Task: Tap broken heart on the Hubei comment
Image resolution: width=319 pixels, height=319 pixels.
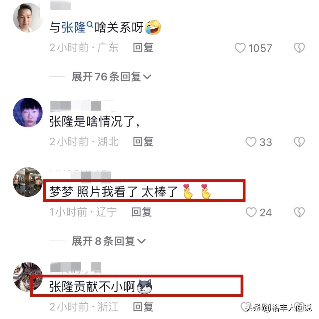Action: [x=299, y=142]
